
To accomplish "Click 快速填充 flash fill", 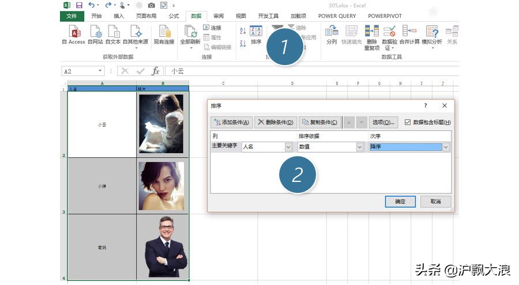I will (352, 35).
